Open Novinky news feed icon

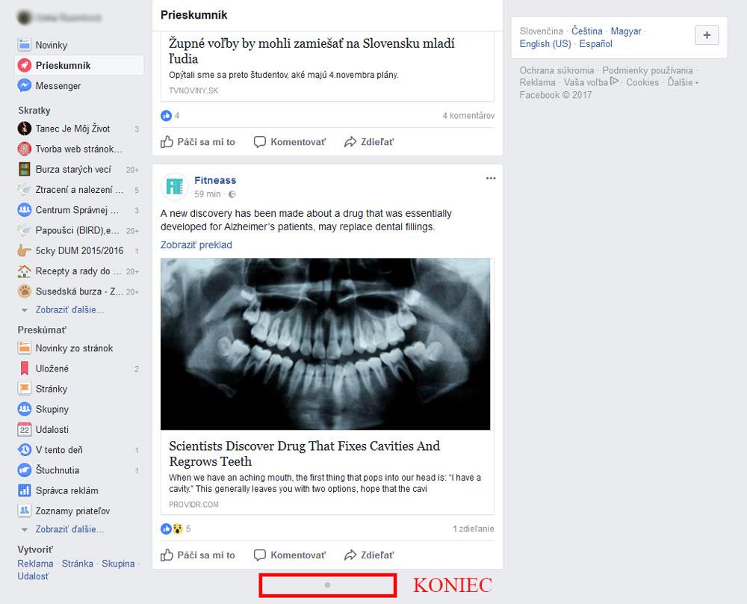pyautogui.click(x=25, y=45)
